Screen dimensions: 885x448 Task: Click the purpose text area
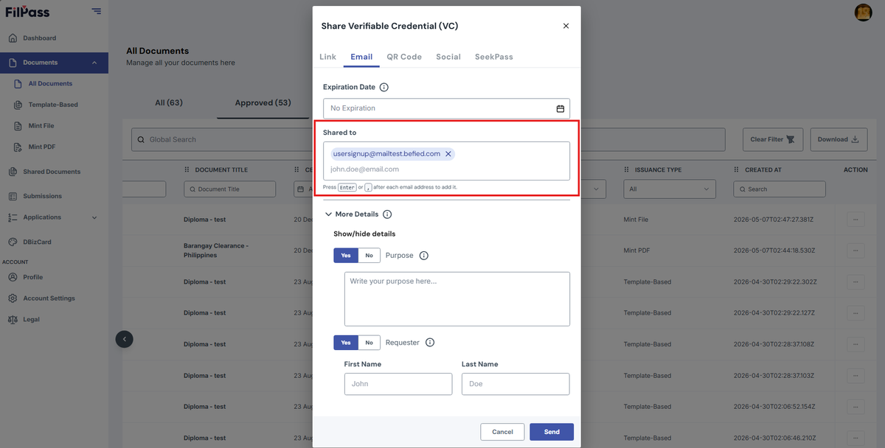point(457,298)
